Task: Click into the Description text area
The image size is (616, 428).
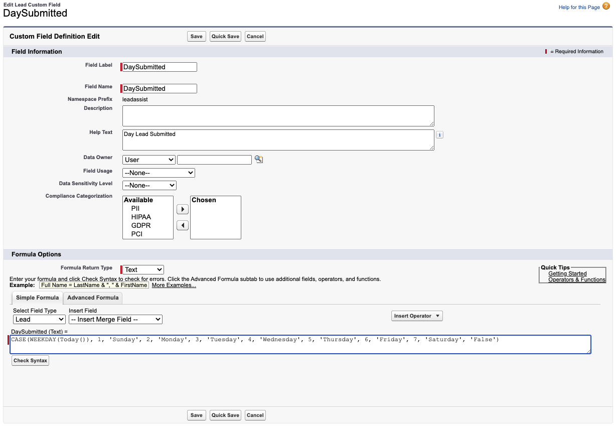Action: click(x=278, y=116)
